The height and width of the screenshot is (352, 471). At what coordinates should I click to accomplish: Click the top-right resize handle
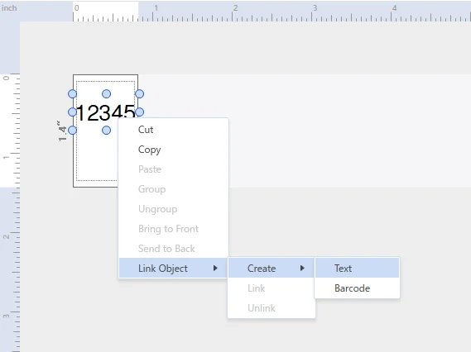[139, 94]
